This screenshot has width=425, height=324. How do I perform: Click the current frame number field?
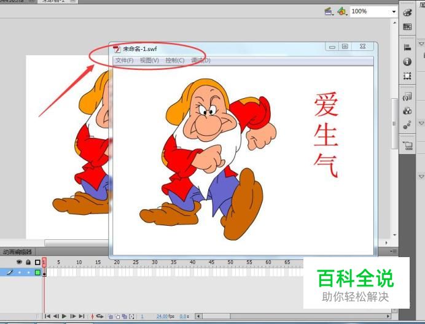(142, 317)
